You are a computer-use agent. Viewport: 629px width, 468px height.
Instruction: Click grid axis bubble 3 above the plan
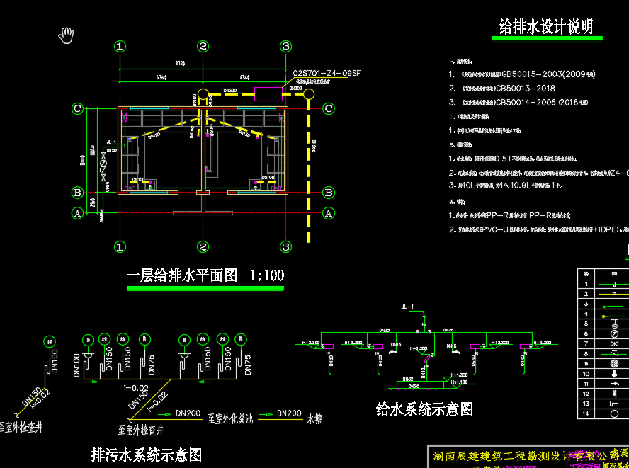click(x=285, y=46)
